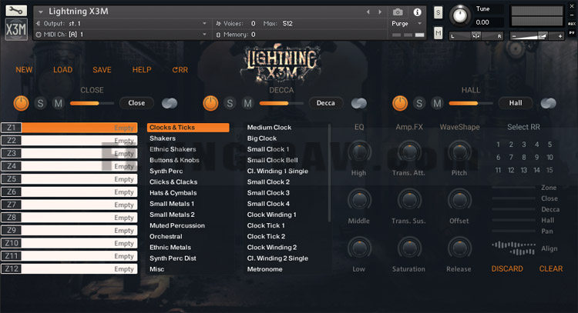
Task: Open the Decca mic output selector
Action: [x=326, y=103]
